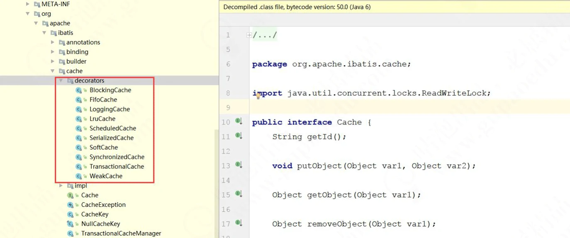Click the Cache interface icon in tree
This screenshot has width=570, height=238.
click(70, 195)
